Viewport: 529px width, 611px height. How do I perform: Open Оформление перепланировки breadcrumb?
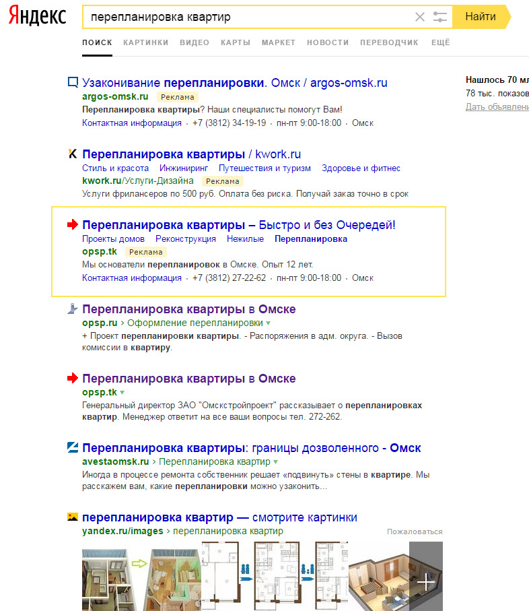[195, 323]
